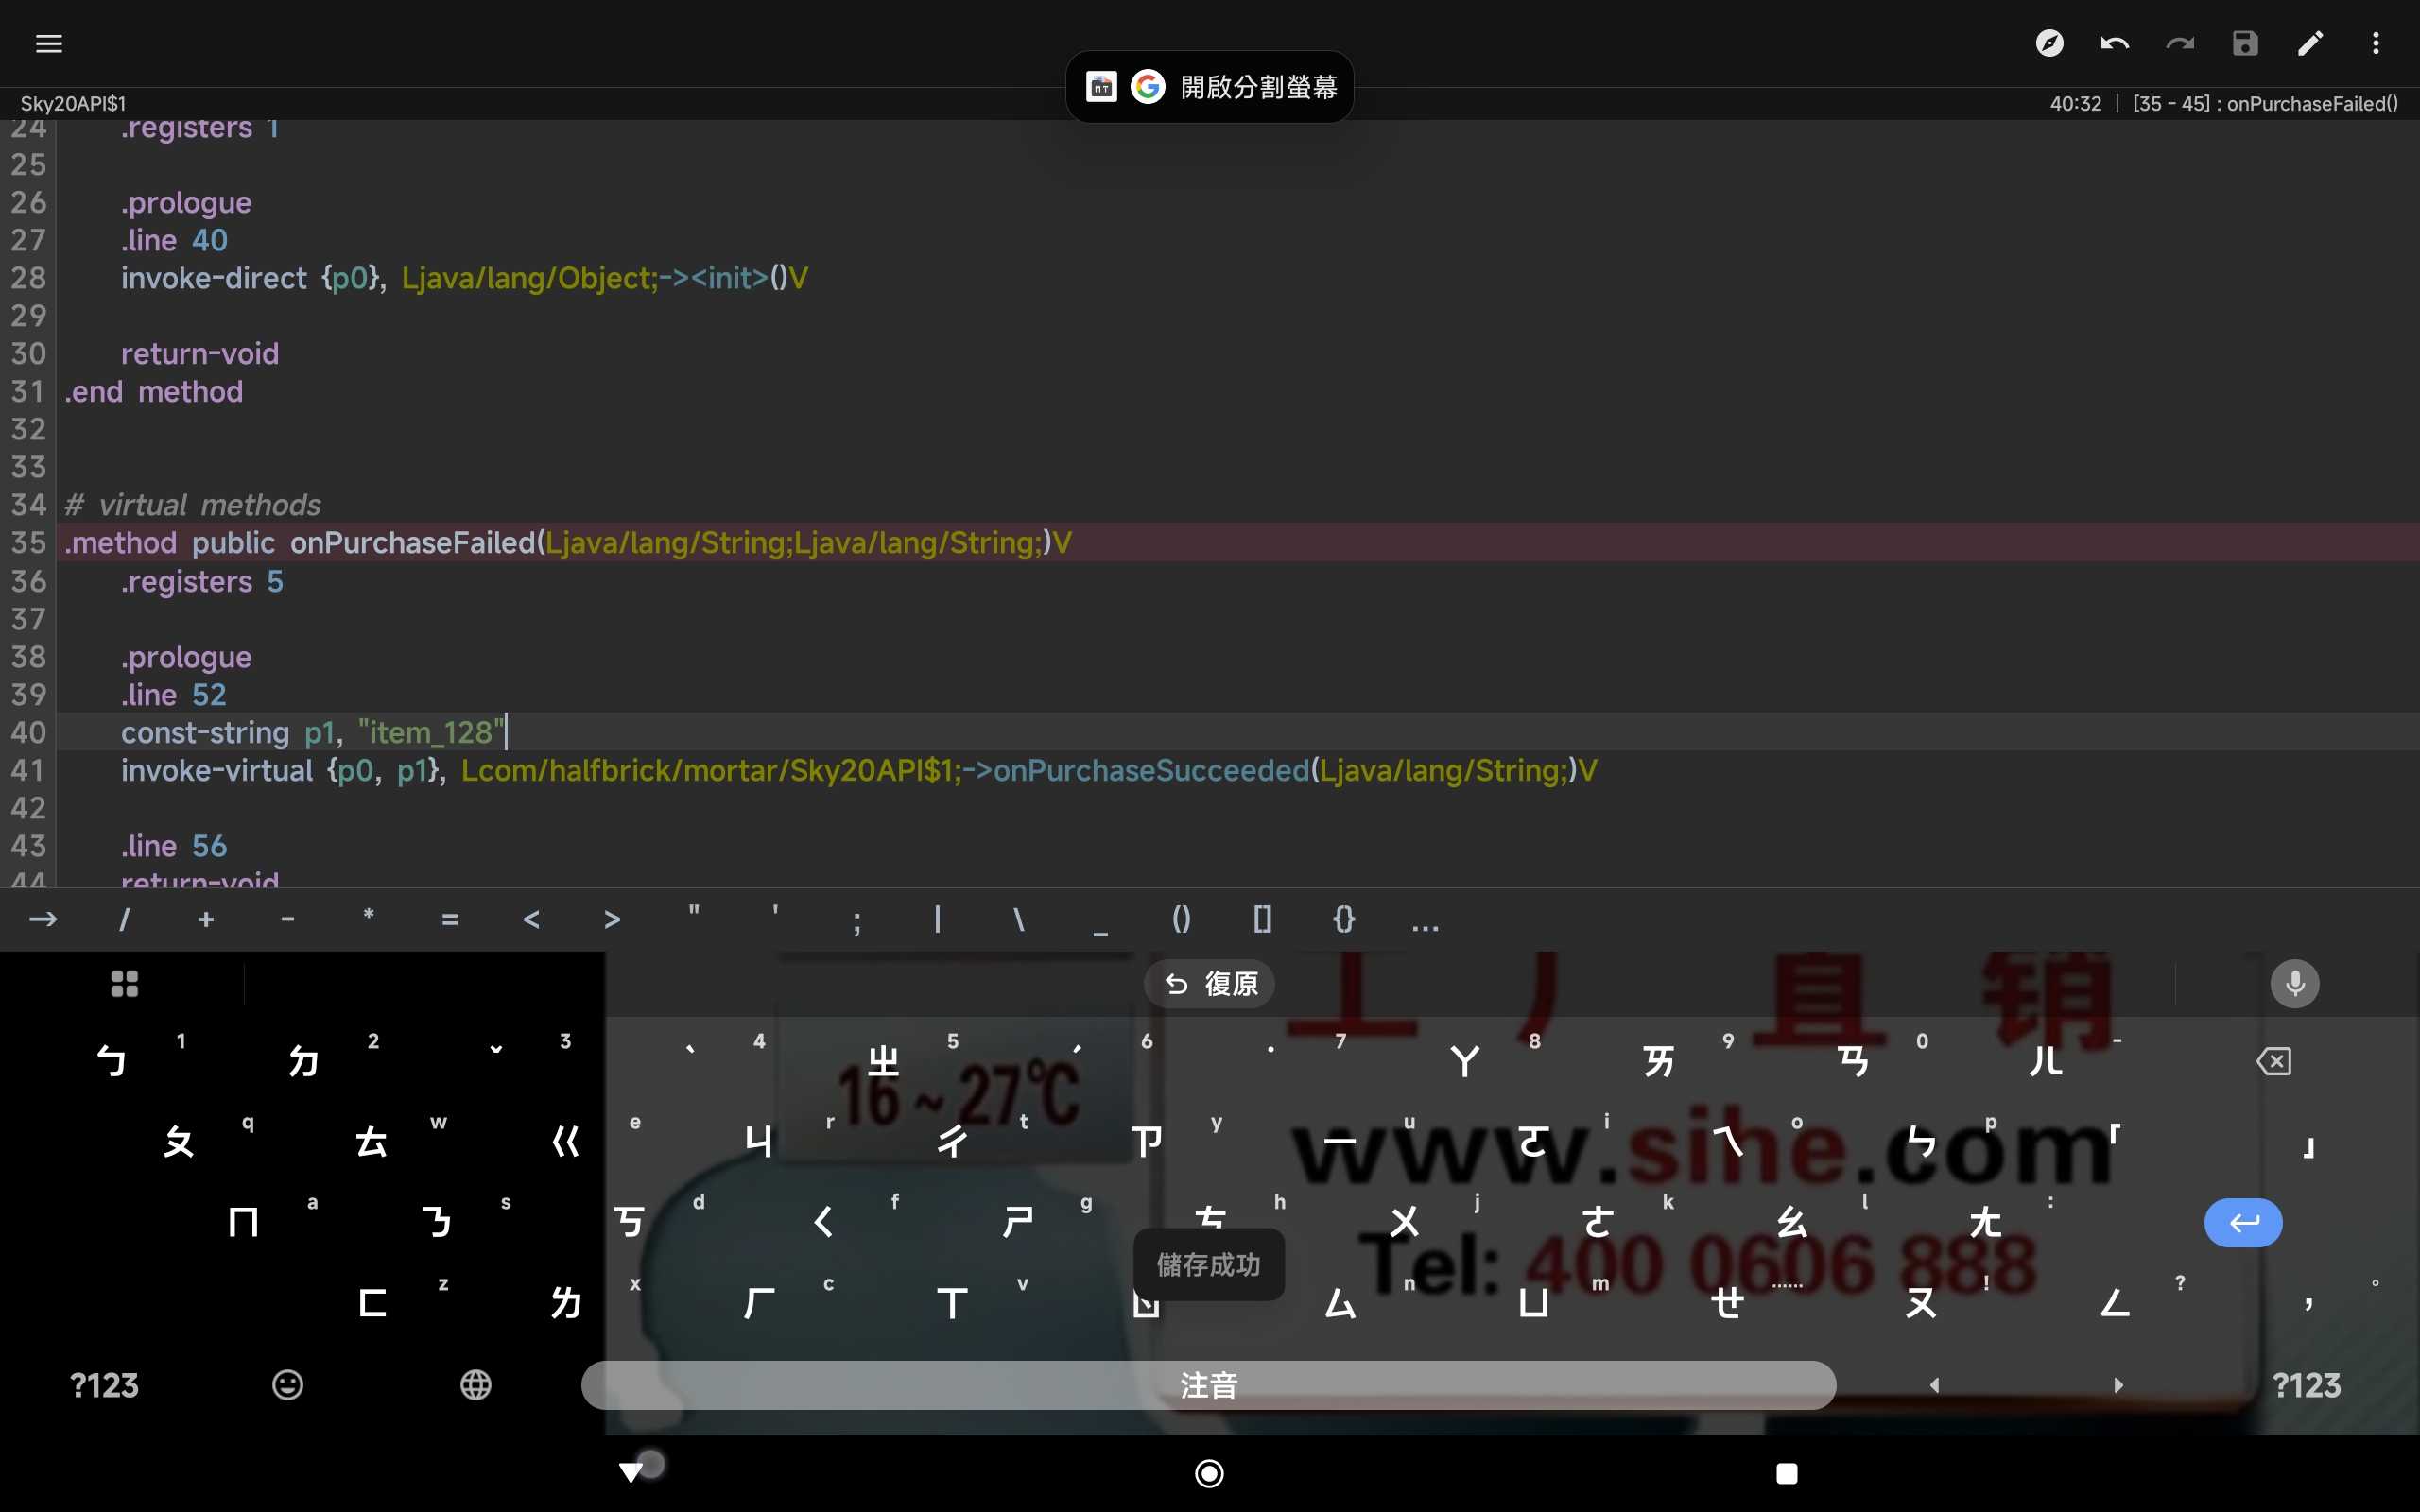Screen dimensions: 2420x1512
Task: Insert curly braces from symbol bar
Action: pos(1344,919)
